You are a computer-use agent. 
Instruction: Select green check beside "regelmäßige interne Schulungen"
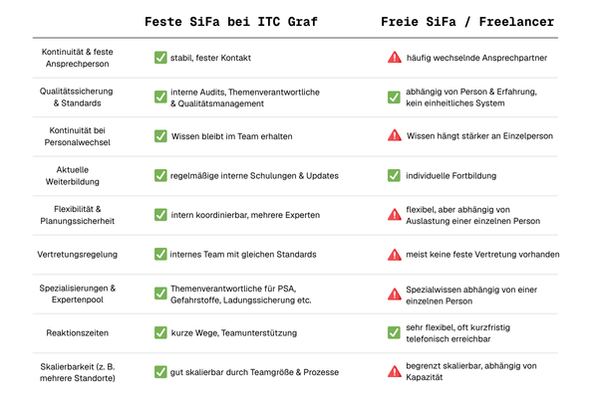click(160, 175)
